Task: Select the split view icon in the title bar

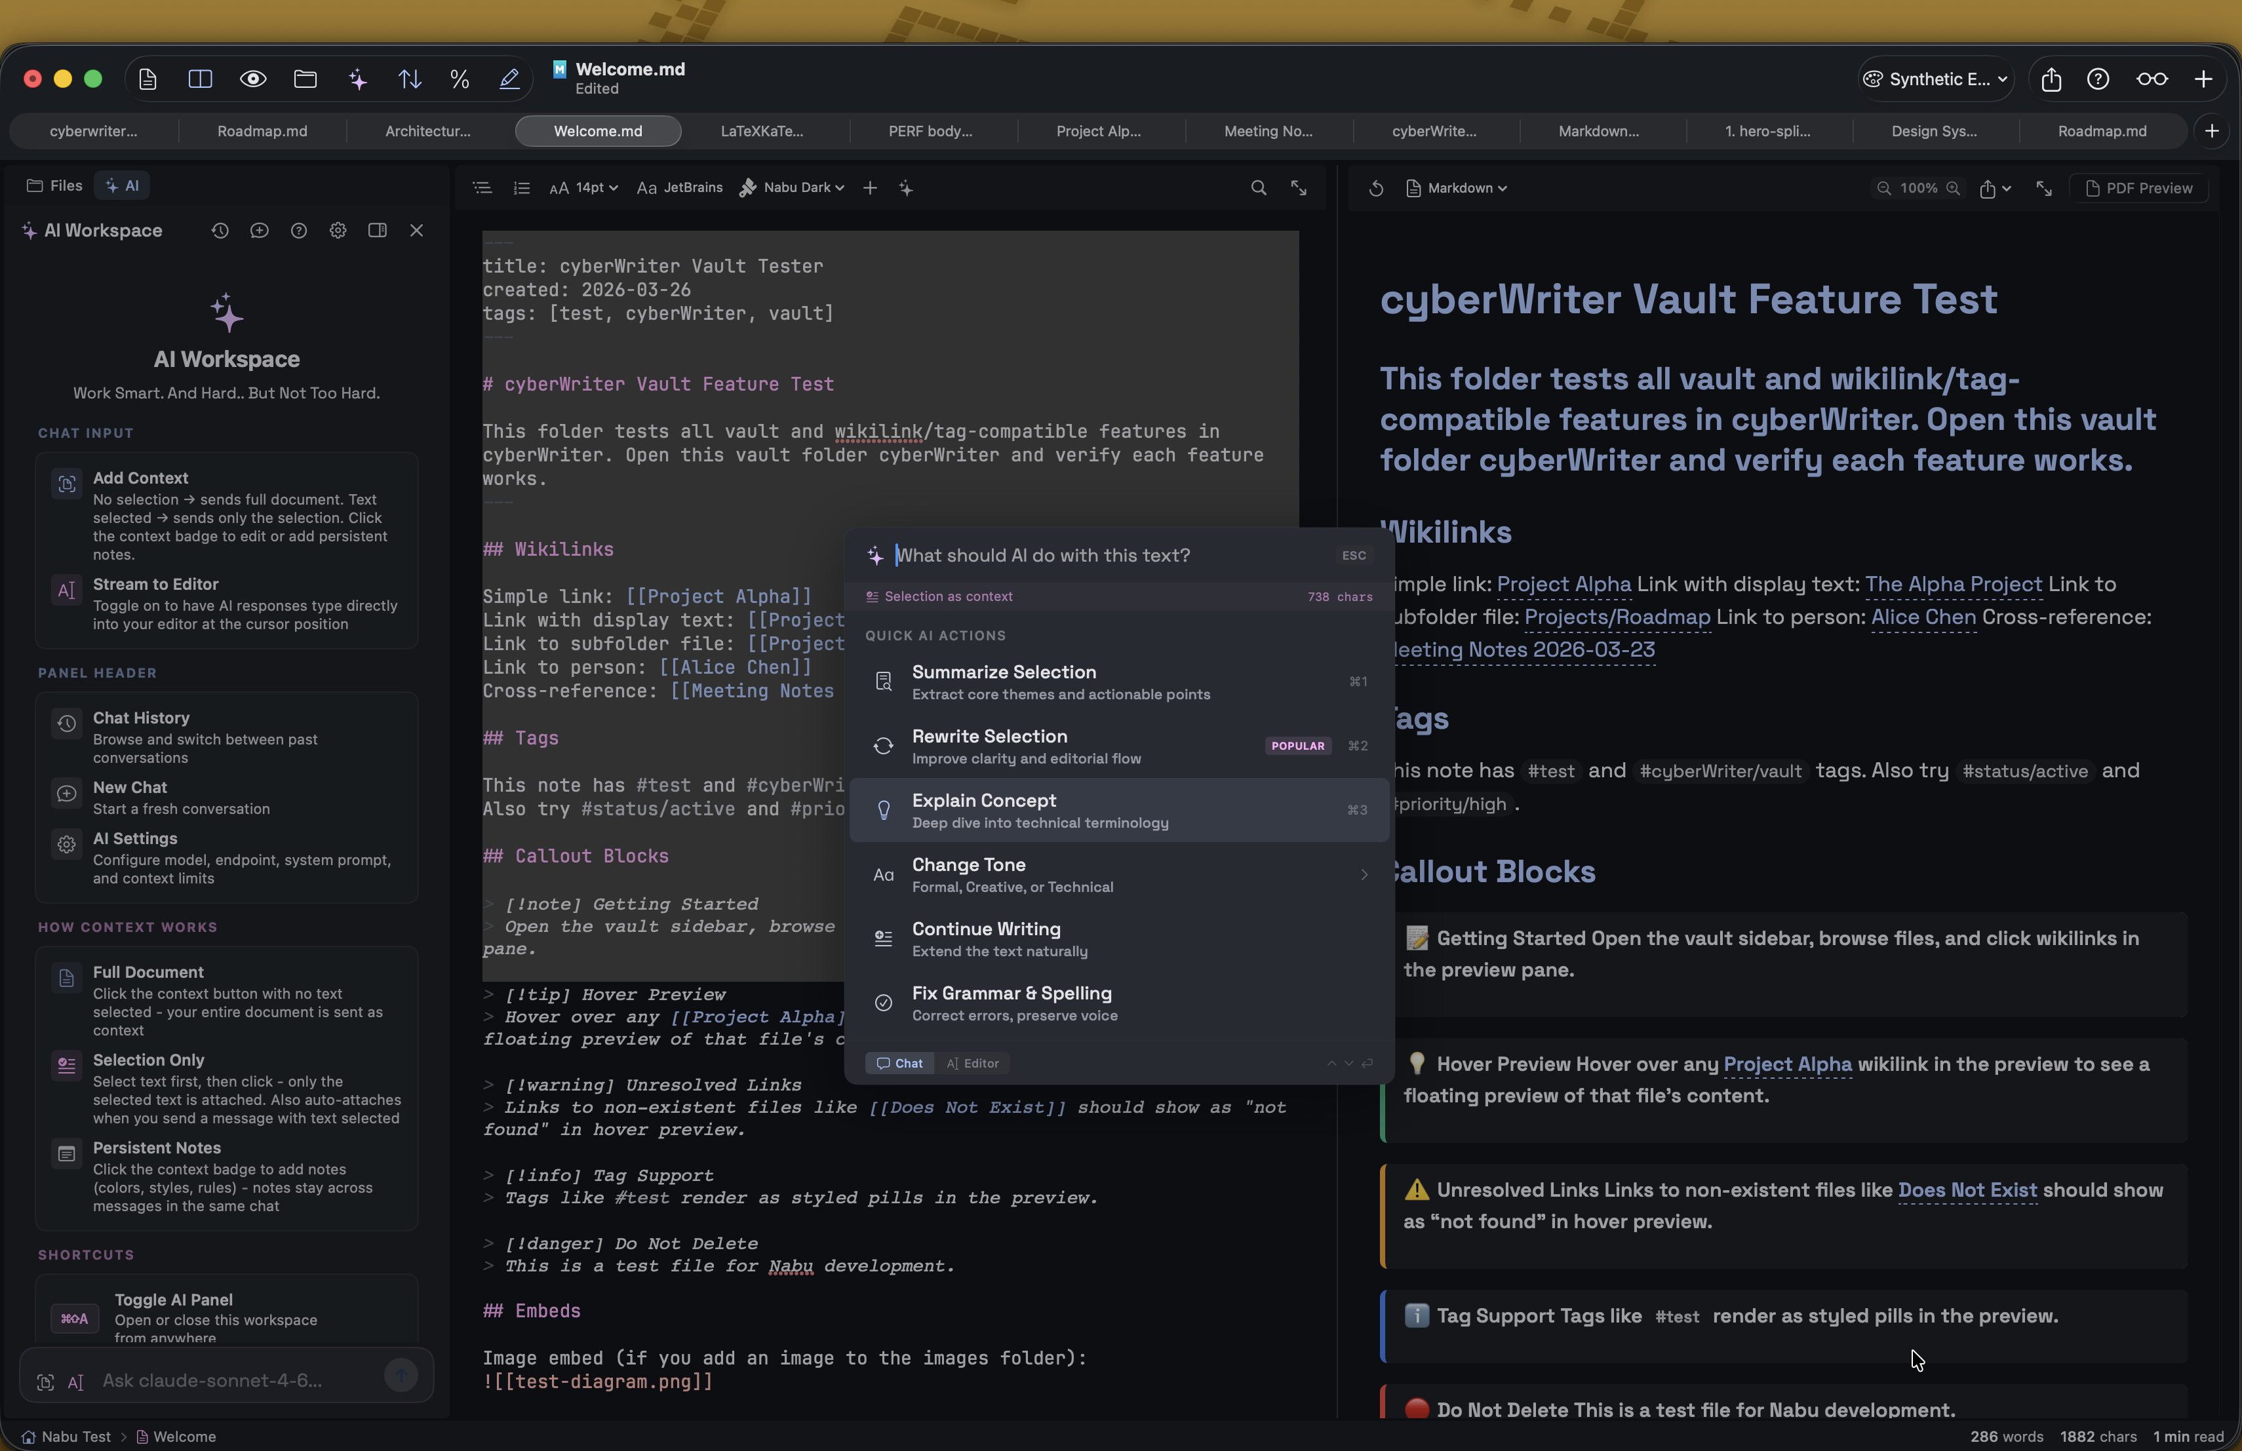Action: pyautogui.click(x=200, y=79)
